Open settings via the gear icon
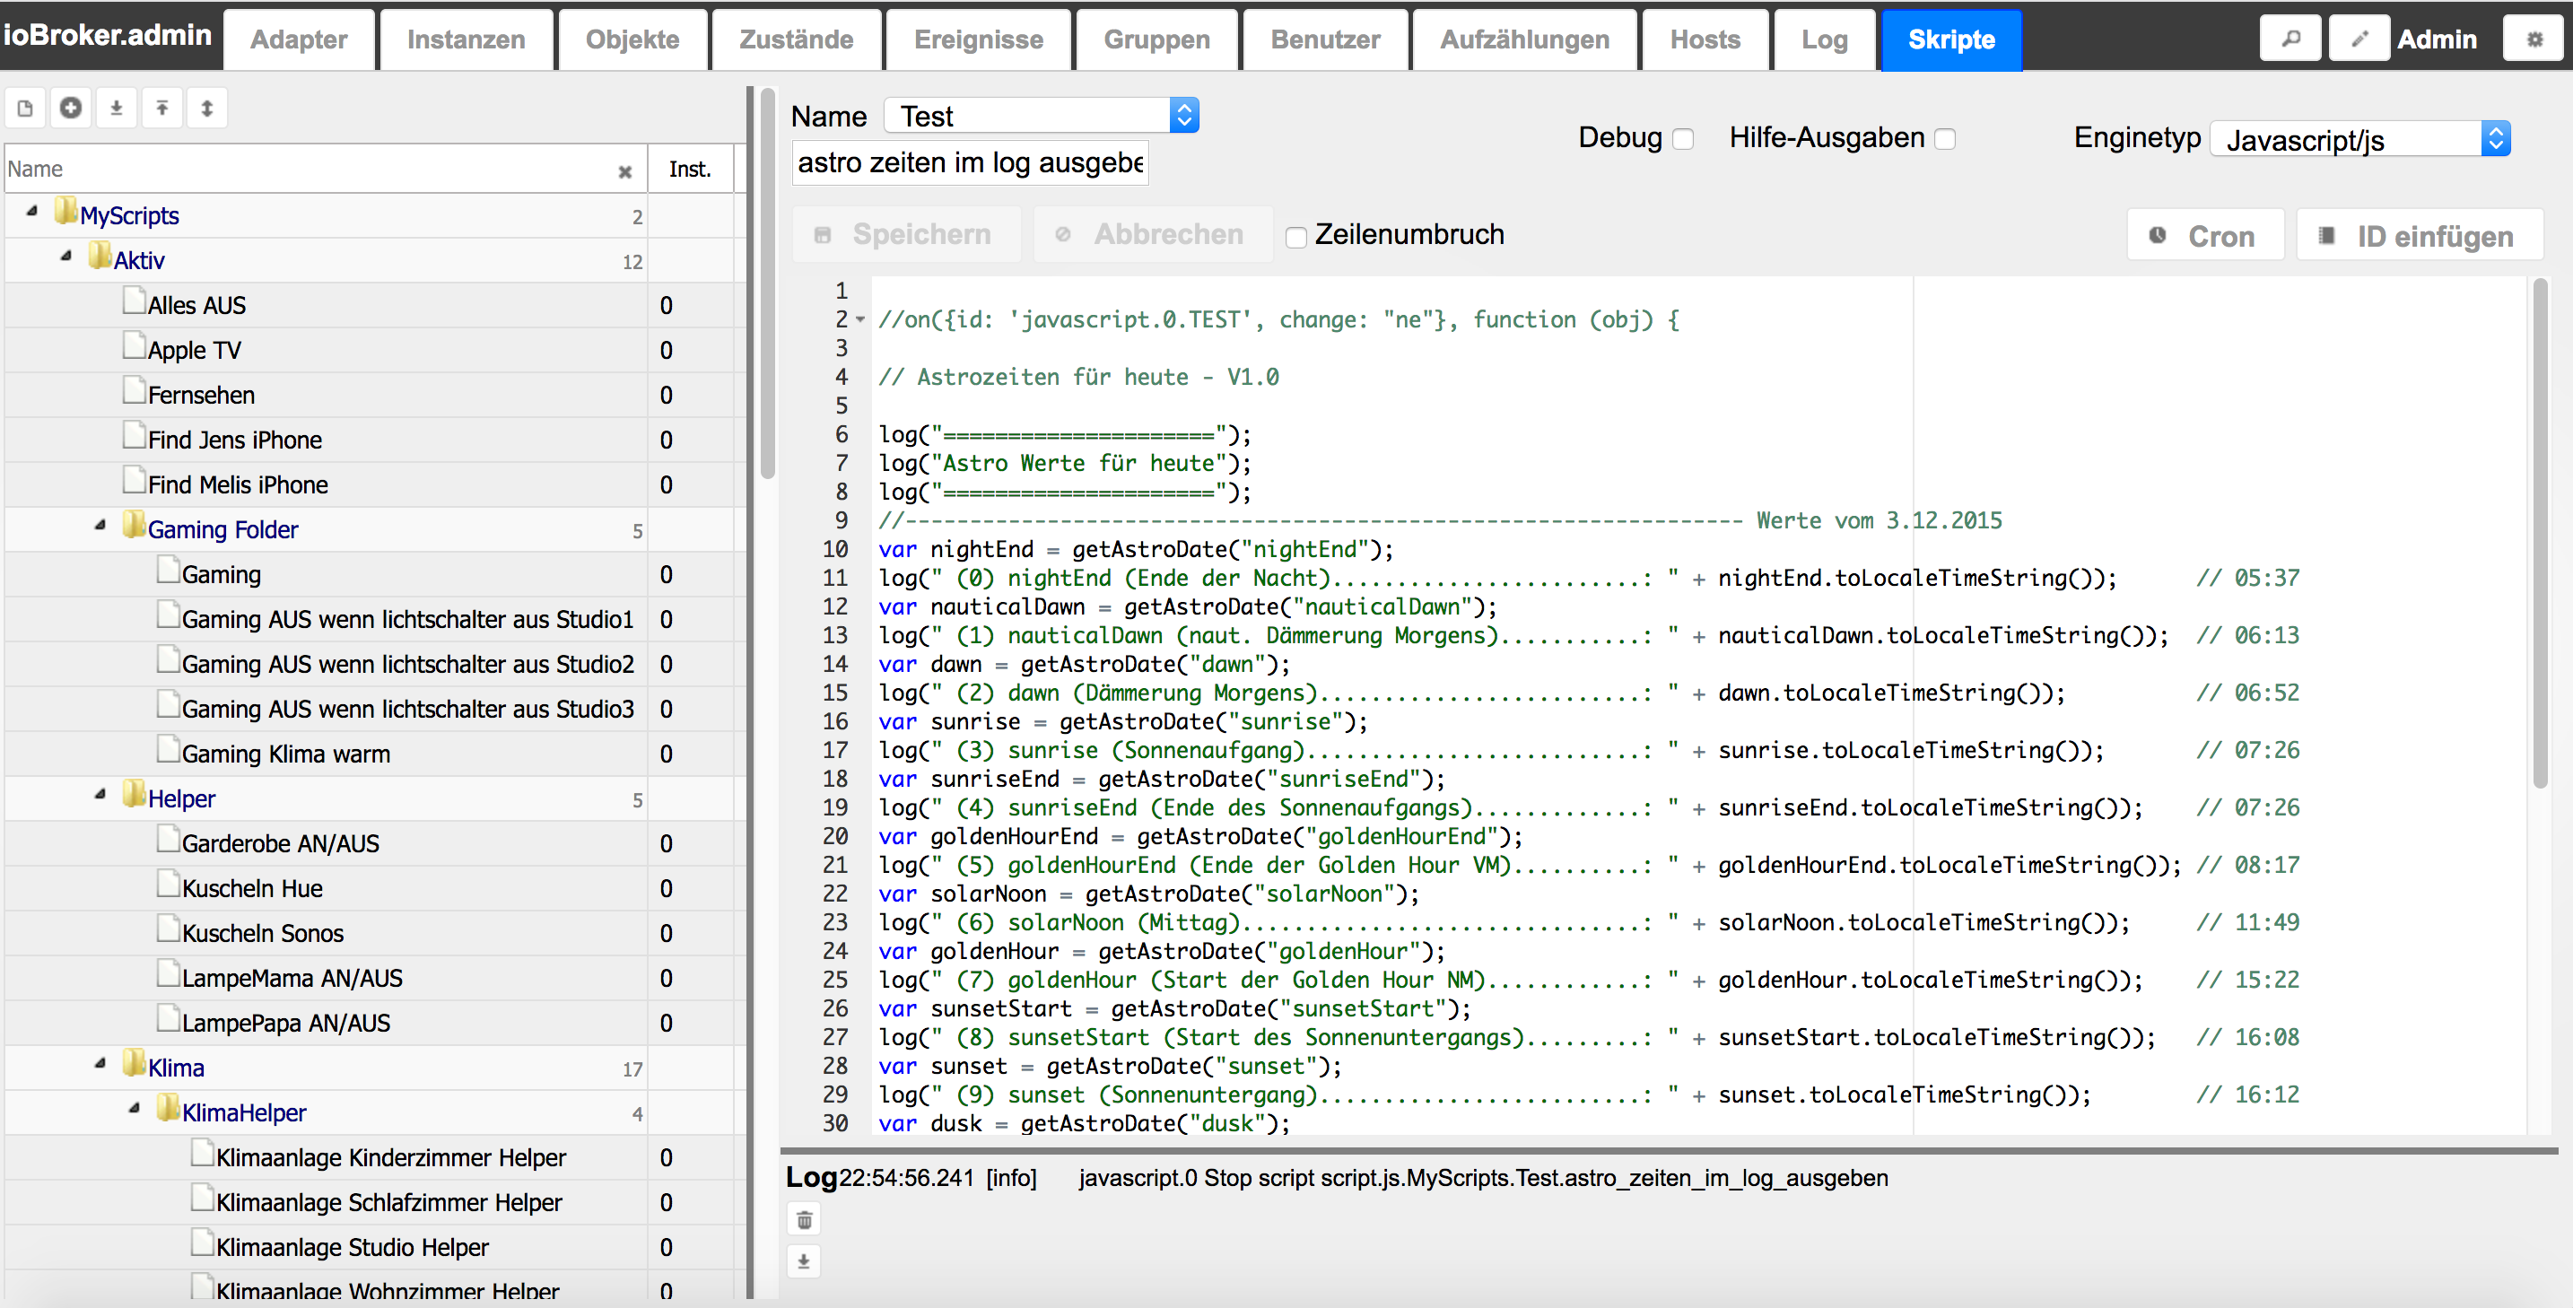Screen dimensions: 2573x1308 [x=2534, y=40]
